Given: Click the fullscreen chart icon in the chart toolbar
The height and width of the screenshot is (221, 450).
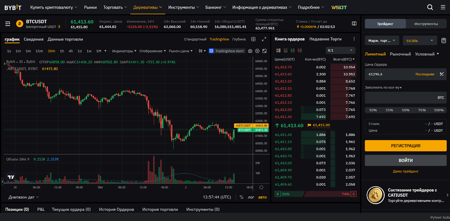Looking at the screenshot, I should pyautogui.click(x=264, y=51).
